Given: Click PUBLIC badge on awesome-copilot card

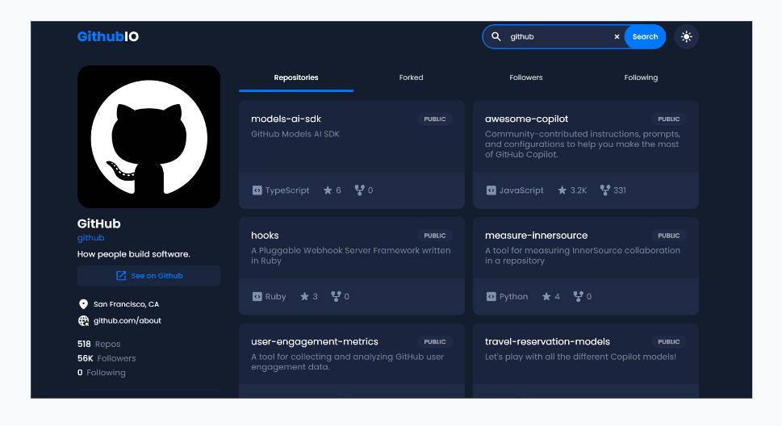Looking at the screenshot, I should pyautogui.click(x=669, y=119).
